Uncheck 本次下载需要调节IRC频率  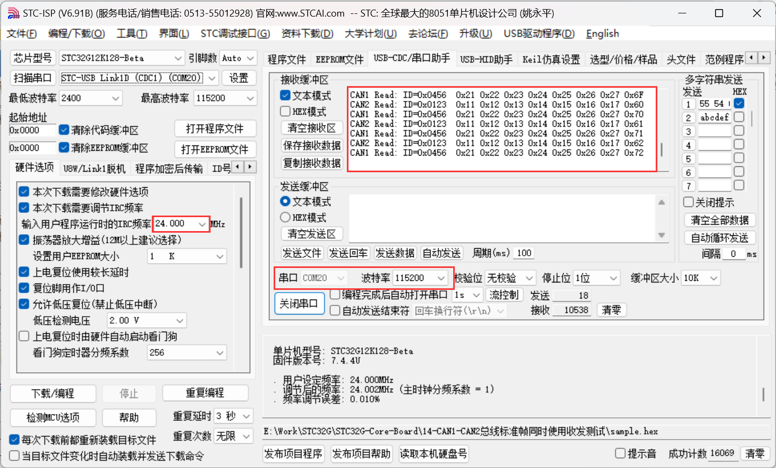[x=24, y=208]
